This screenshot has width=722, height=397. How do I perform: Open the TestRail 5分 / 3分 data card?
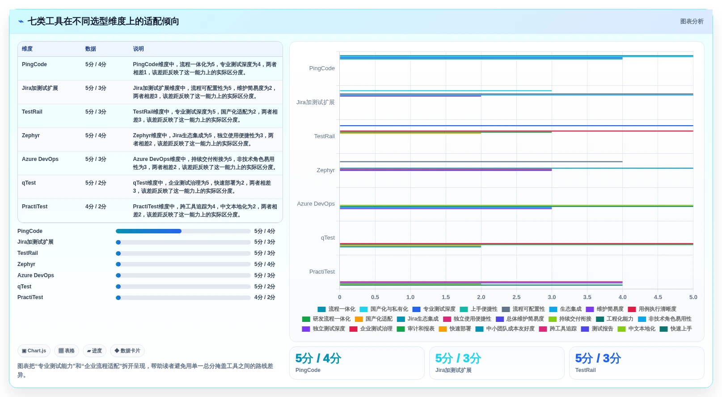pos(637,363)
